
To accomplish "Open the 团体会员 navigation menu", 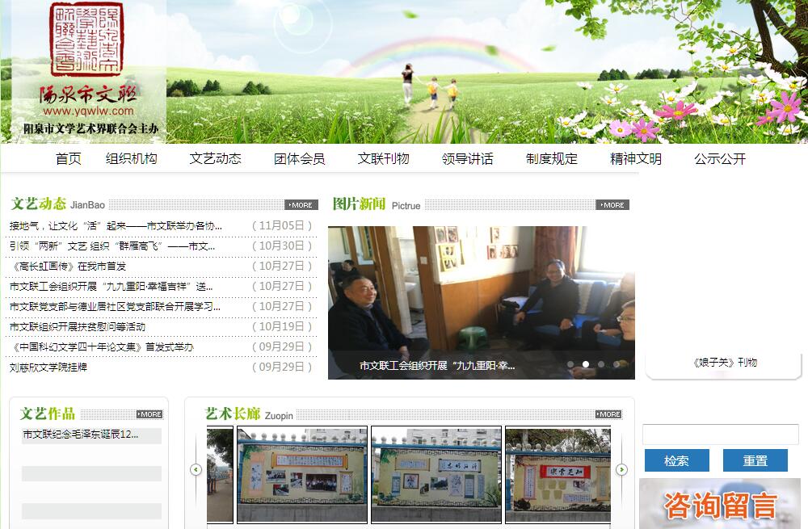I will pyautogui.click(x=300, y=159).
